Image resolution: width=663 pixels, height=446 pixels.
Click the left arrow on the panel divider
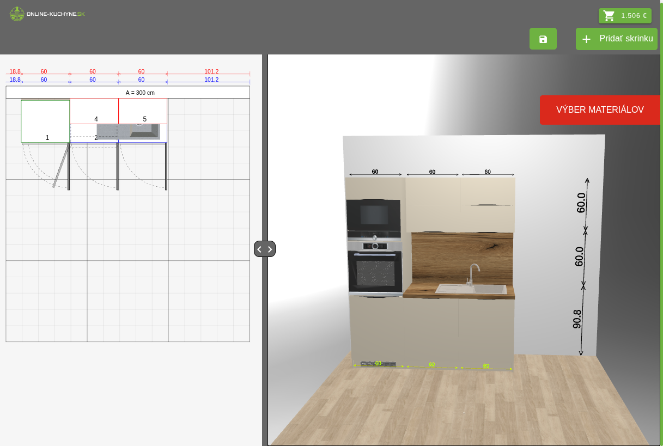[259, 249]
